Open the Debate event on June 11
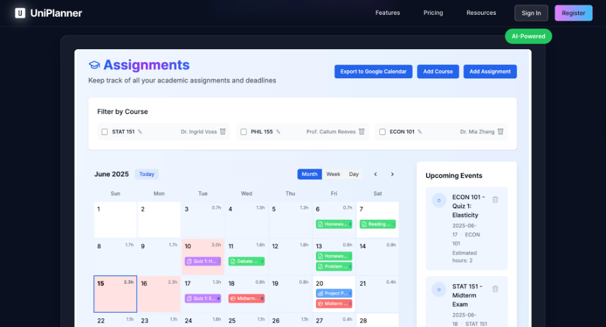606x327 pixels. click(247, 262)
